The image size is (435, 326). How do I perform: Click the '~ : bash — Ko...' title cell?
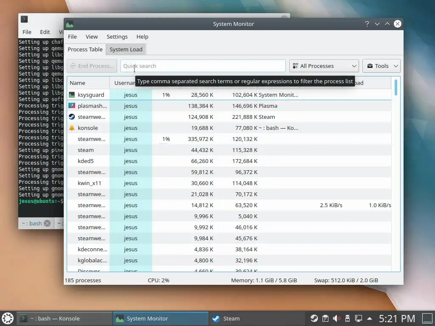click(x=279, y=128)
